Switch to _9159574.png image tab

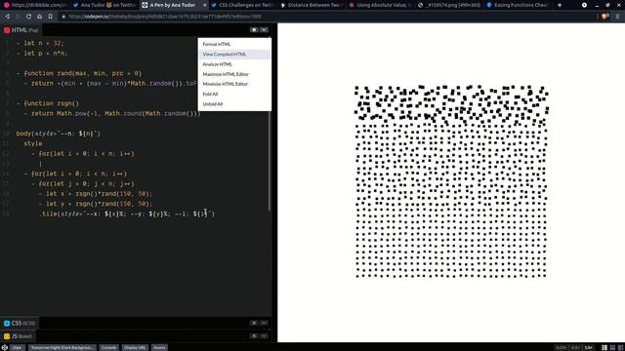point(449,5)
